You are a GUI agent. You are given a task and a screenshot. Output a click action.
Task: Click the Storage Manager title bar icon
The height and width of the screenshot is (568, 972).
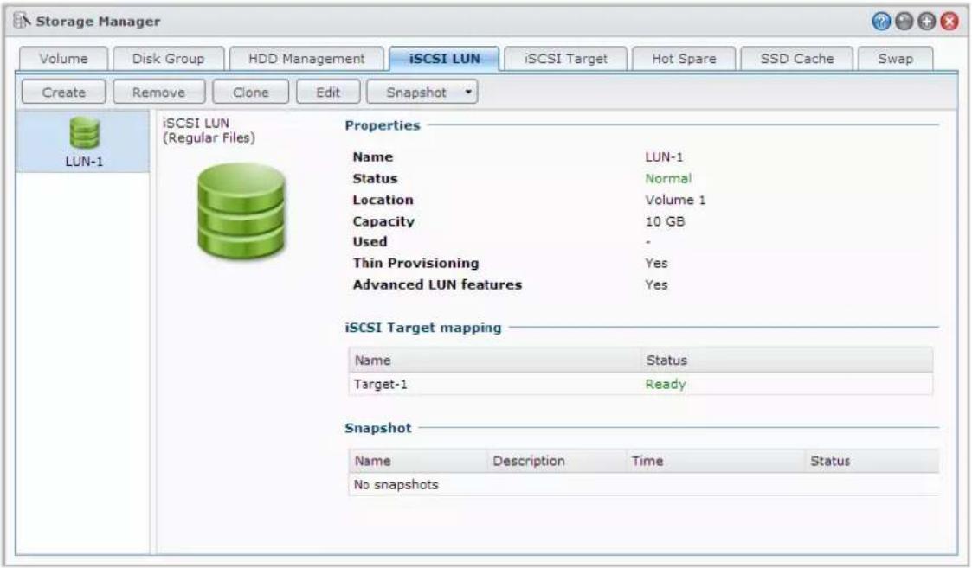pyautogui.click(x=22, y=21)
